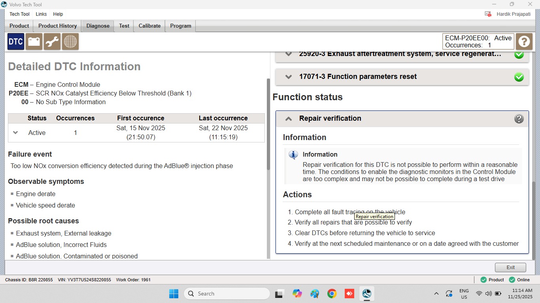
Task: Click the user notification icon beside Hardik Prajapati
Action: (488, 14)
